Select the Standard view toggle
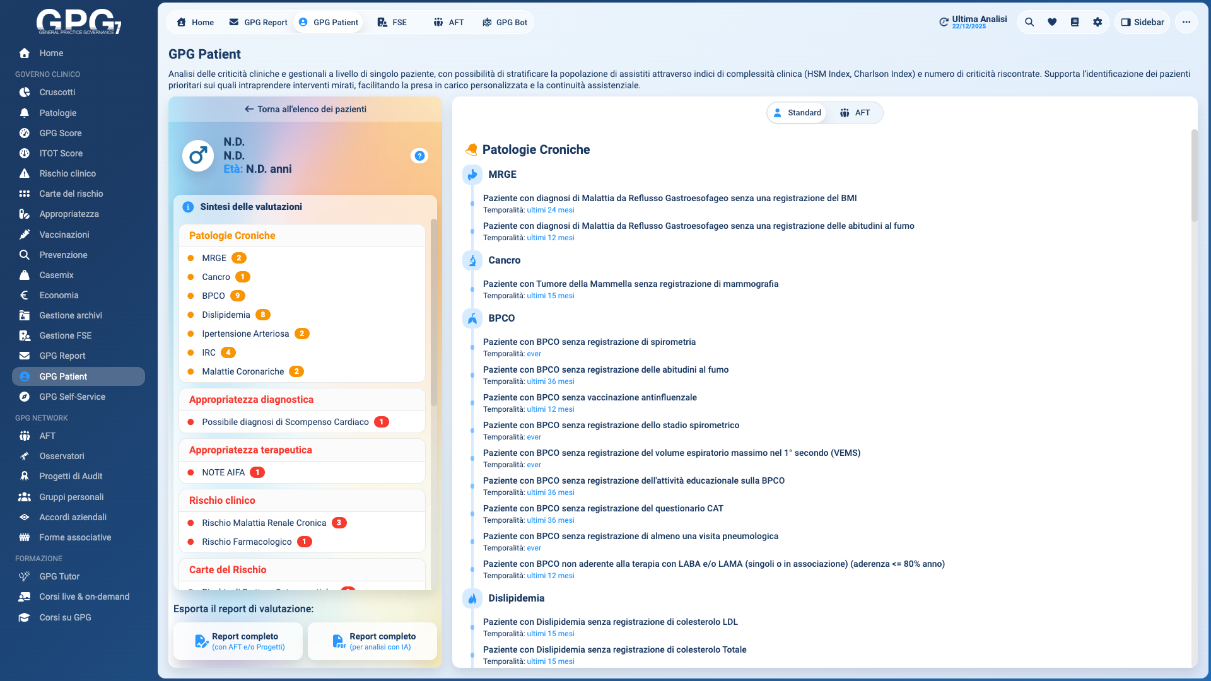The width and height of the screenshot is (1211, 681). [x=797, y=113]
